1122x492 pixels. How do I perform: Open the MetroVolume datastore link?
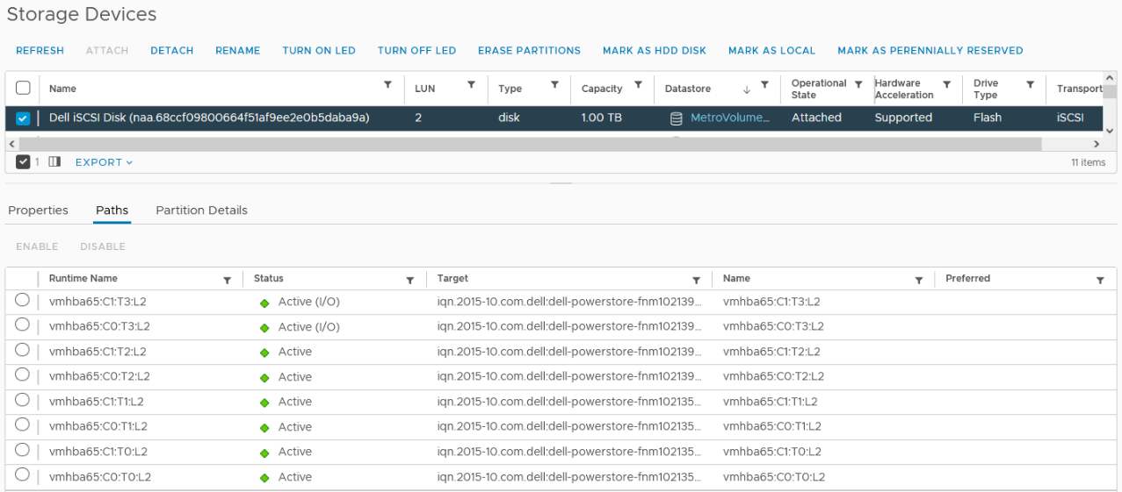729,118
